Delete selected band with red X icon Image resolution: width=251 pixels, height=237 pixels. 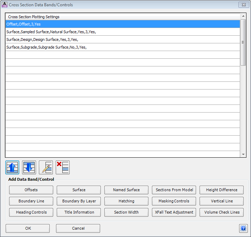click(x=63, y=167)
